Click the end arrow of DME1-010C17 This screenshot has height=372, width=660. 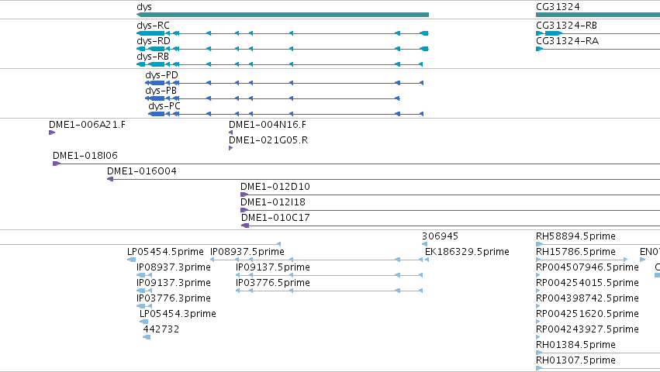coord(245,226)
